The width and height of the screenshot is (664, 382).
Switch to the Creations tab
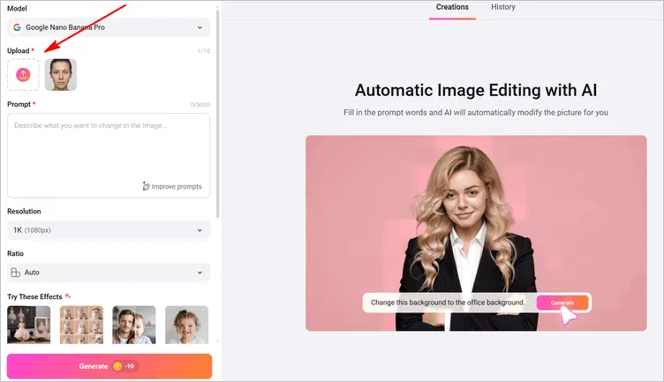[452, 7]
